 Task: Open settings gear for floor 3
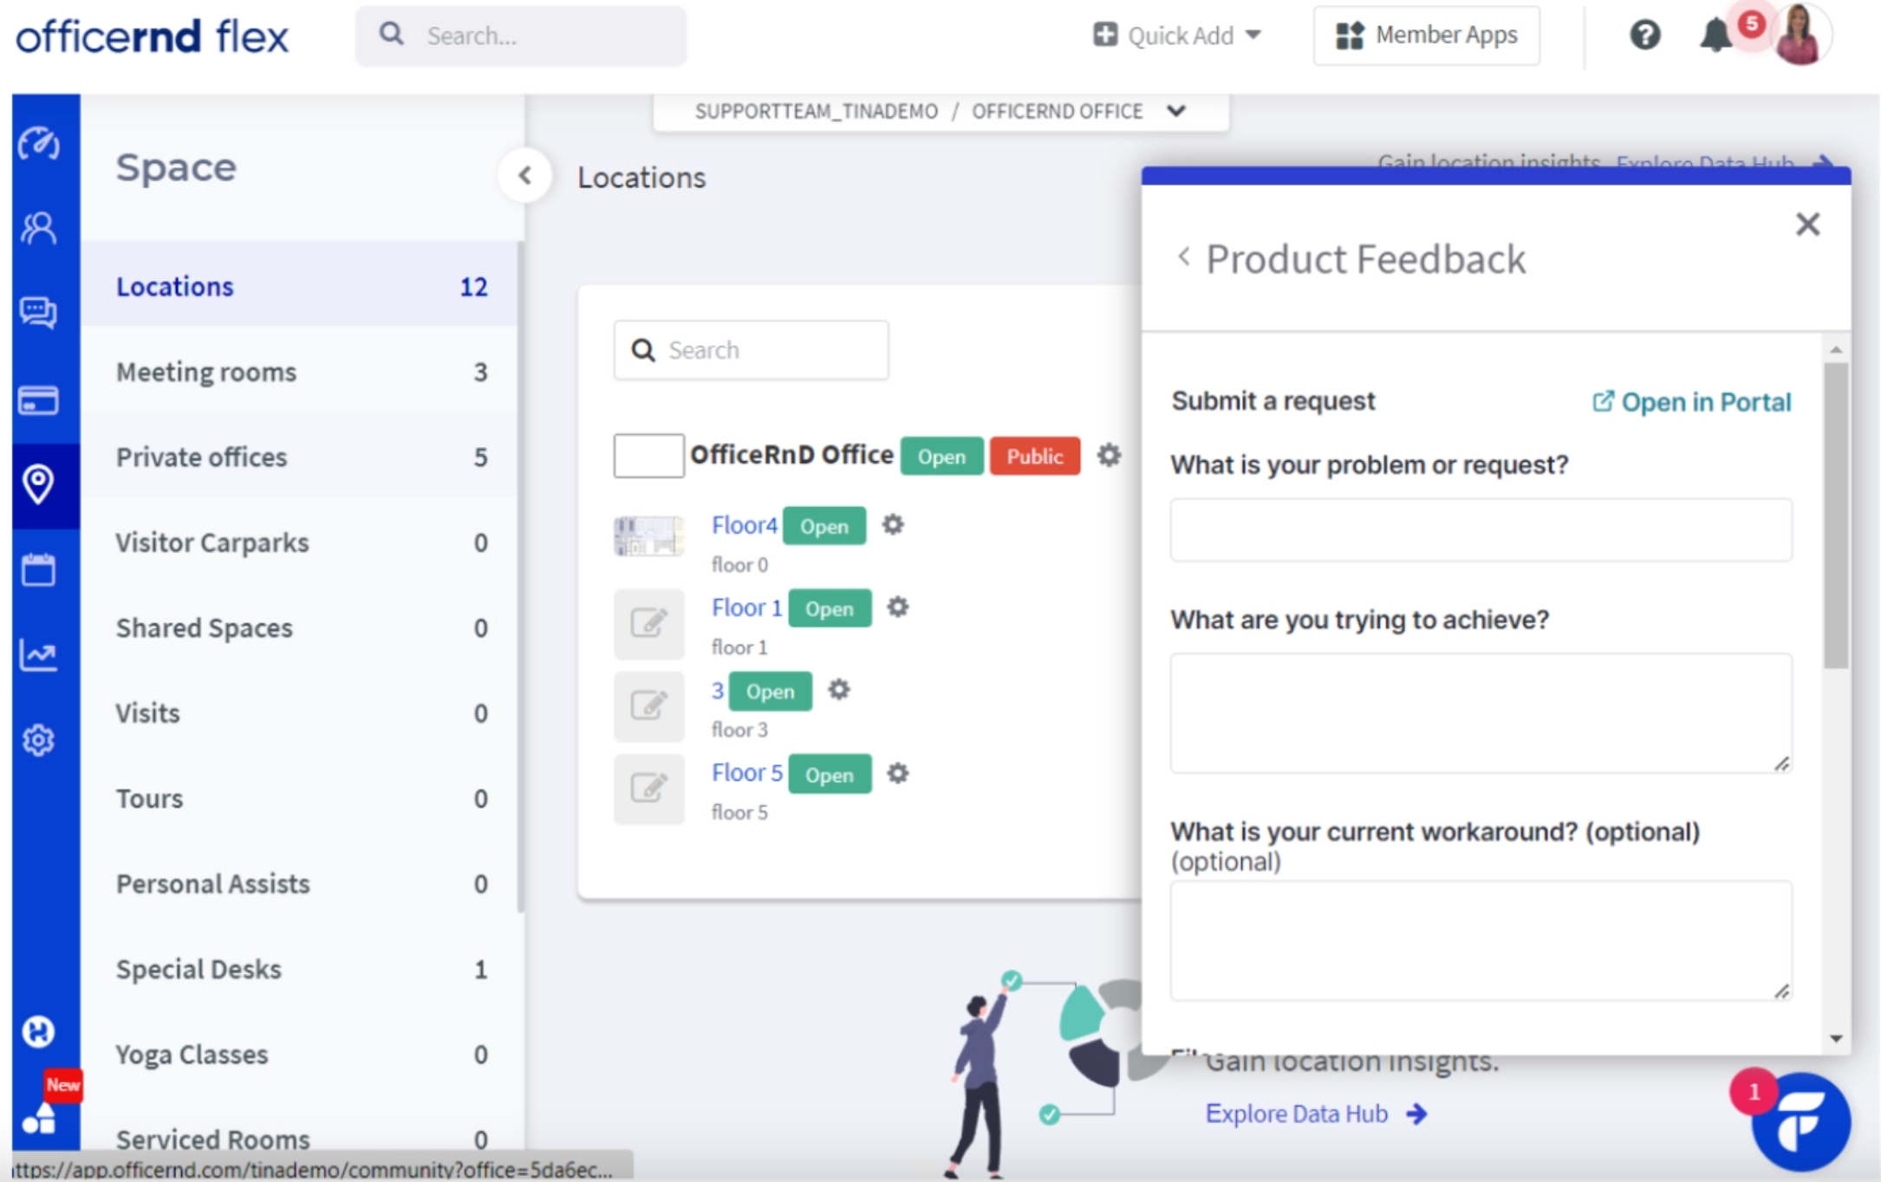pyautogui.click(x=839, y=690)
